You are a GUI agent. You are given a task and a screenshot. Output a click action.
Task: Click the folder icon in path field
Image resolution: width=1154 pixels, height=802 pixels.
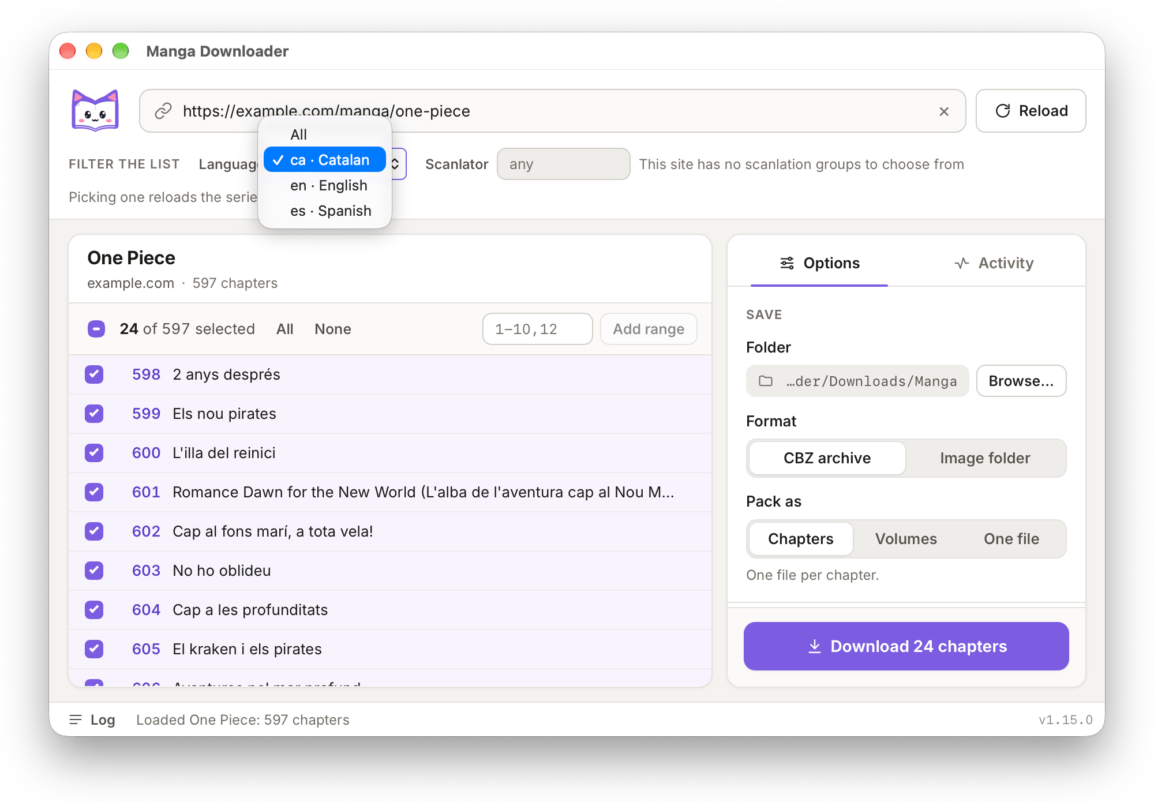click(766, 381)
